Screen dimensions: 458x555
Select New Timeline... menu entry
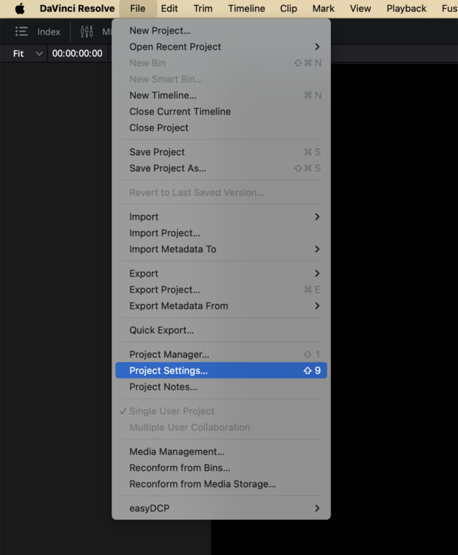click(221, 95)
